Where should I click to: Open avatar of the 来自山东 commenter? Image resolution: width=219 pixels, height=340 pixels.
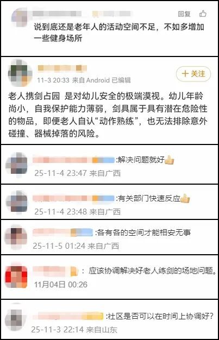[16, 319]
